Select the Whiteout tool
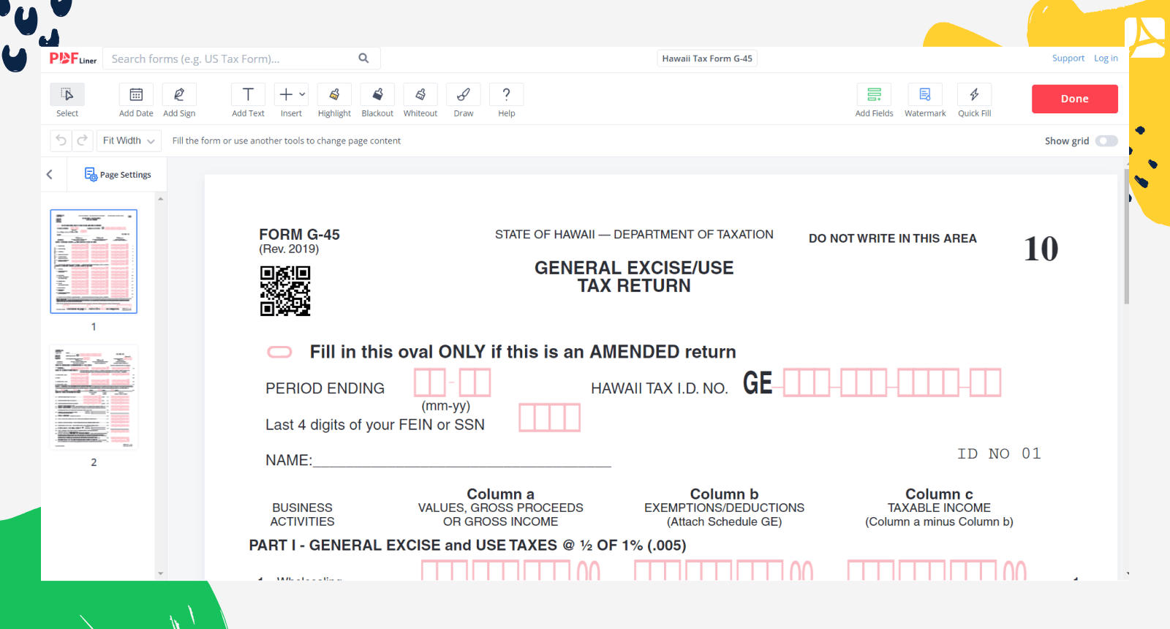 point(420,100)
